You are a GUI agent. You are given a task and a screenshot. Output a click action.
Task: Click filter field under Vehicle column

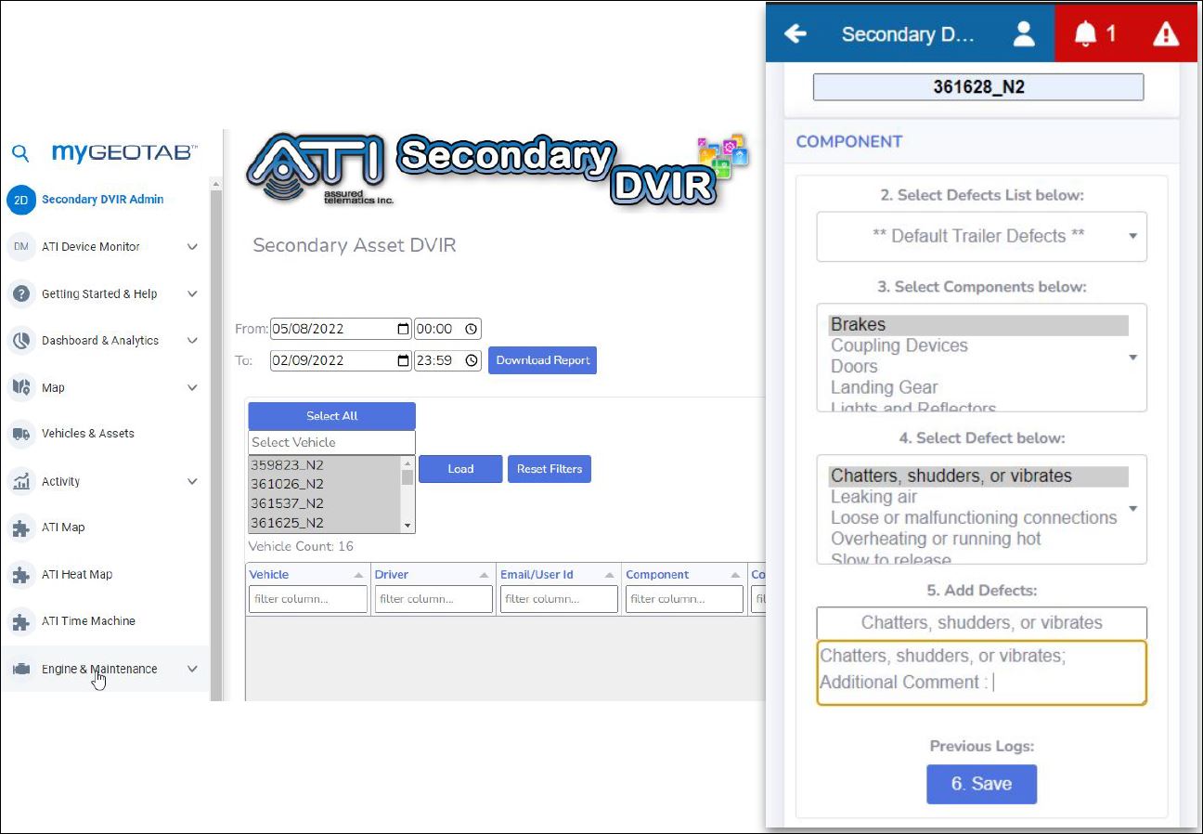click(308, 599)
